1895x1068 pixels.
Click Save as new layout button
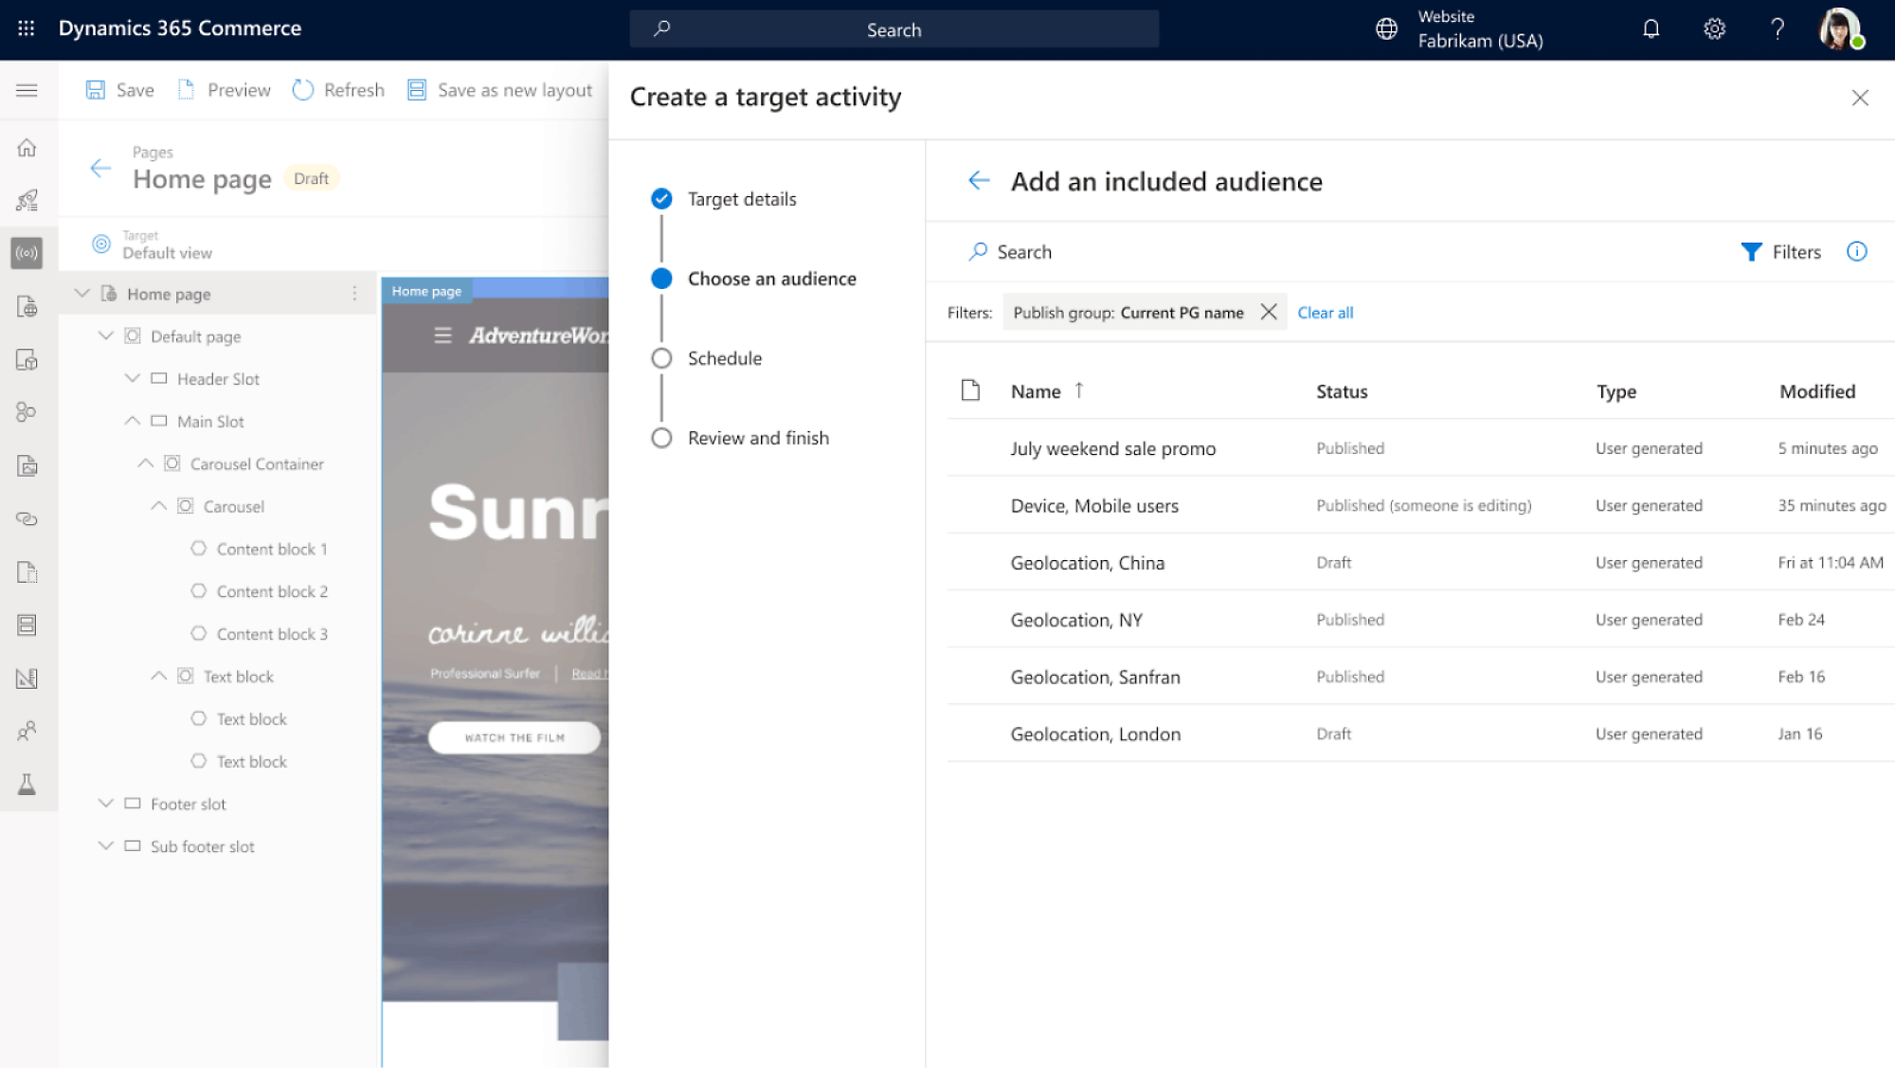click(x=498, y=88)
